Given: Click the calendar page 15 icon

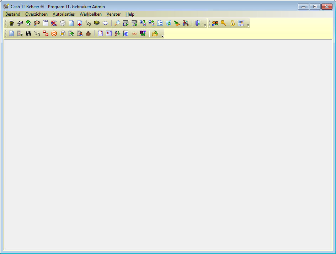Looking at the screenshot, I should [100, 33].
